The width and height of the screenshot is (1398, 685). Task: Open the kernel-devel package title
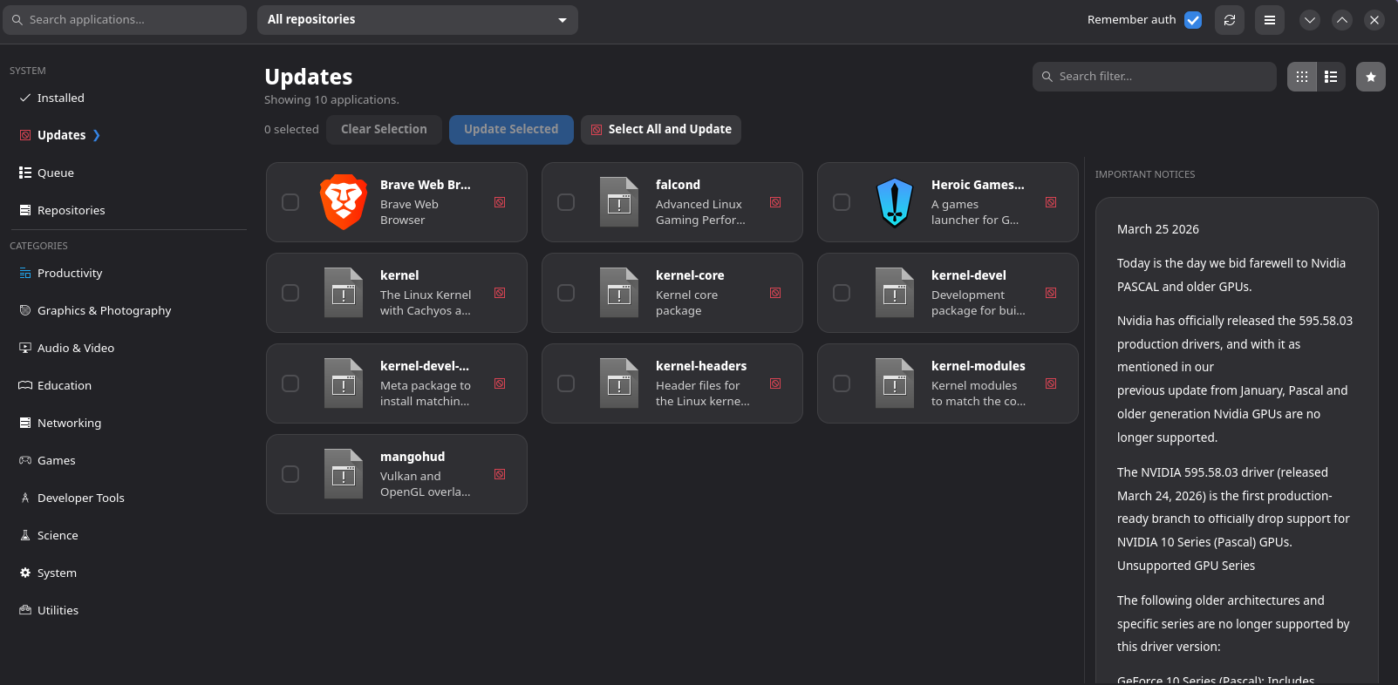coord(969,275)
